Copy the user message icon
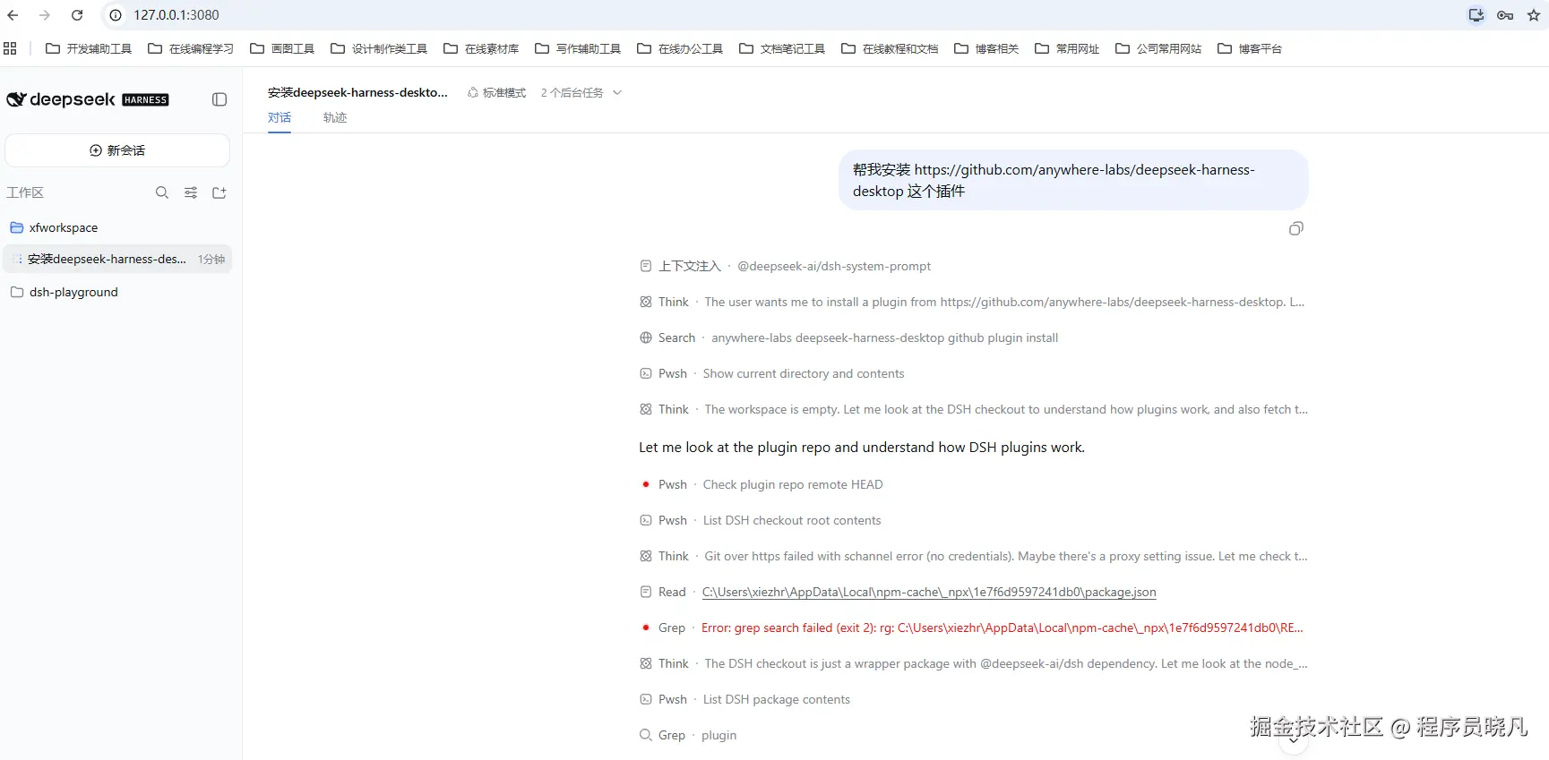The height and width of the screenshot is (760, 1549). [x=1295, y=229]
